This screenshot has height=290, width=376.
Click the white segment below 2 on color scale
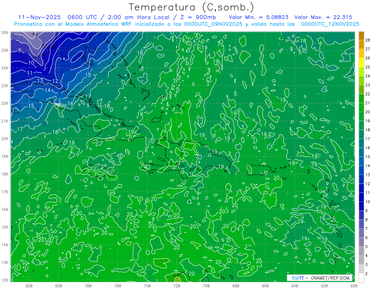361,278
